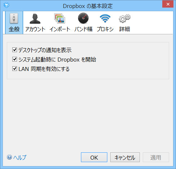
Task: Go to the プロキシ Wi-Fi tab
Action: pyautogui.click(x=105, y=23)
